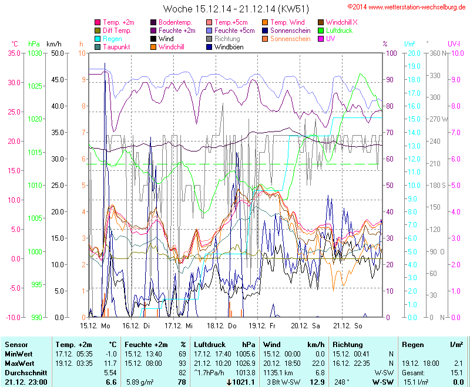Click the 15.12. Mo date marker

(x=95, y=325)
